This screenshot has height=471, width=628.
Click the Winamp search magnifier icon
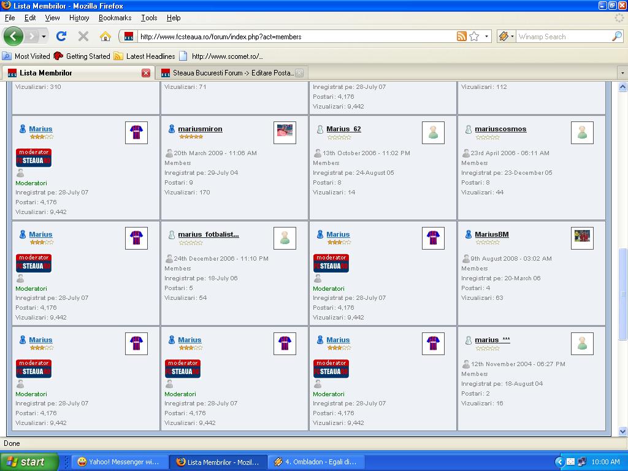tap(616, 37)
